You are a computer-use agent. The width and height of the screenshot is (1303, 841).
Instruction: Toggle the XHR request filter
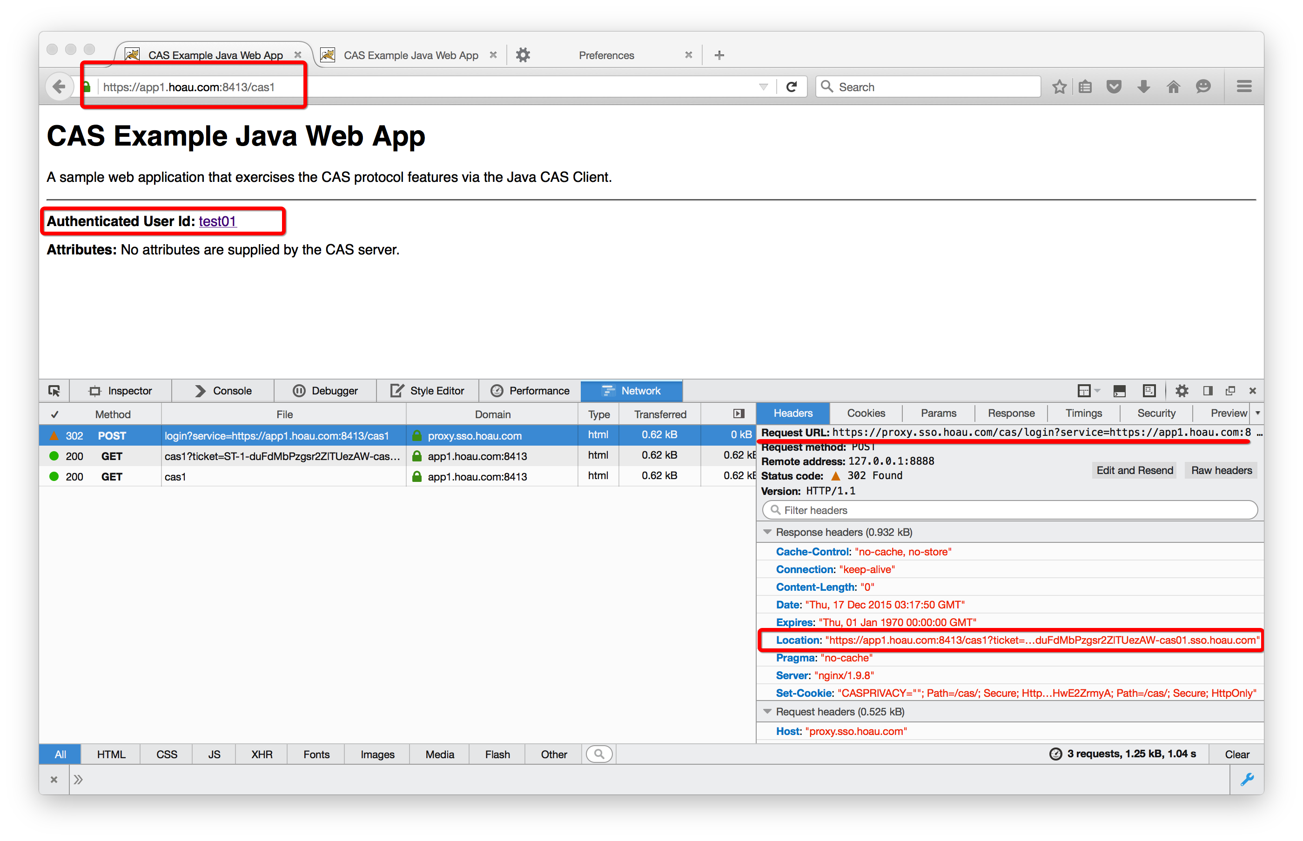[x=262, y=754]
